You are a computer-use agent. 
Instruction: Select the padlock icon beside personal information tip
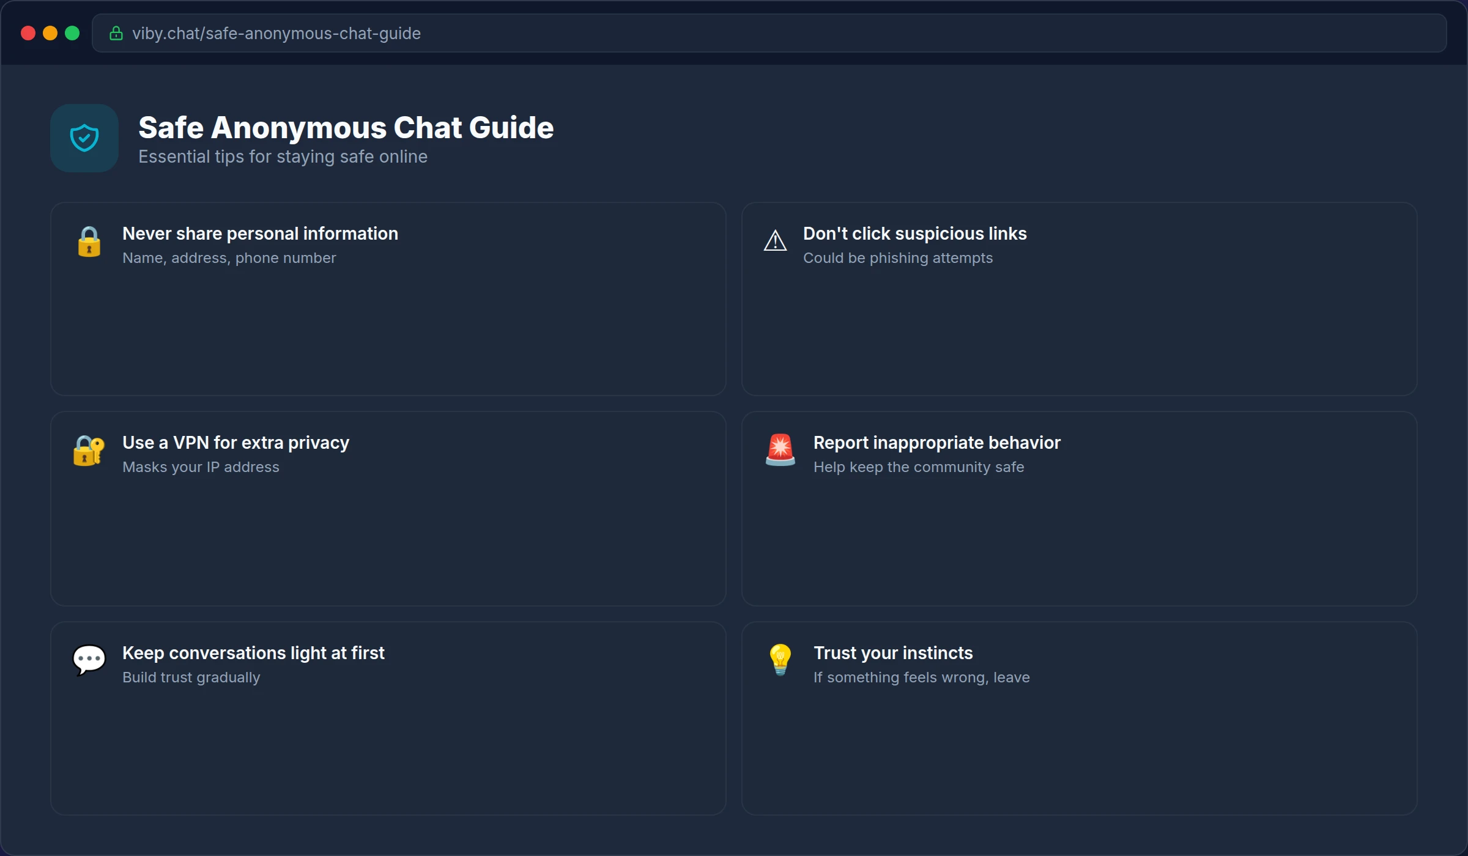click(89, 242)
